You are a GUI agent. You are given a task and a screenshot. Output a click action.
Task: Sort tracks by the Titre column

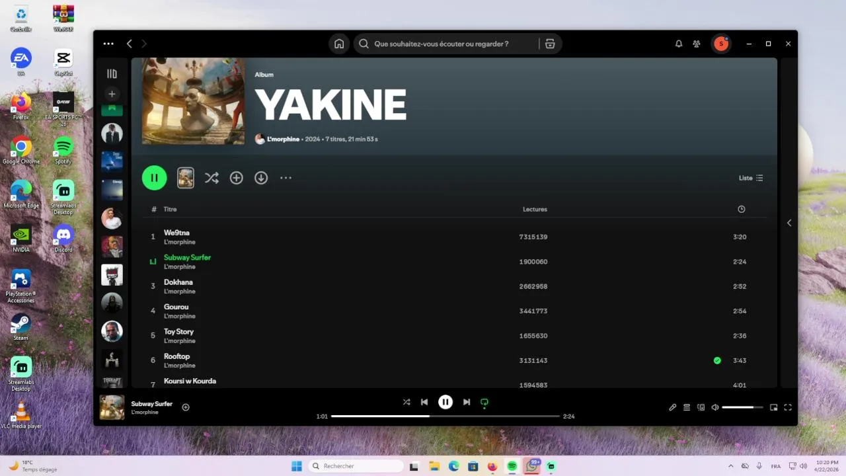[x=170, y=209]
